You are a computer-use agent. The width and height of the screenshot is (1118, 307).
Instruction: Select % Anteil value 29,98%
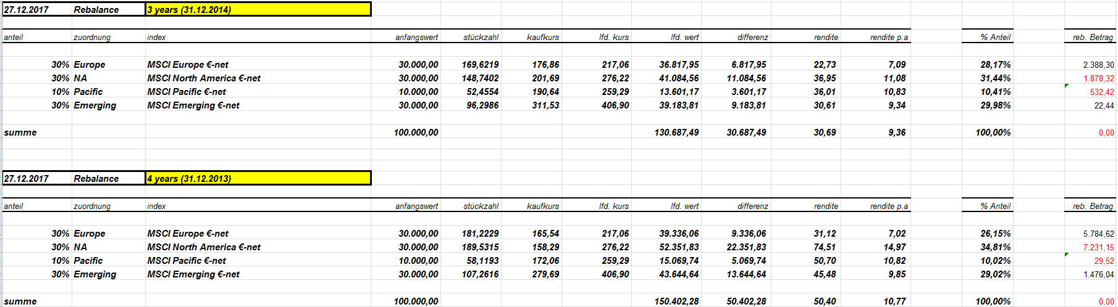coord(995,105)
